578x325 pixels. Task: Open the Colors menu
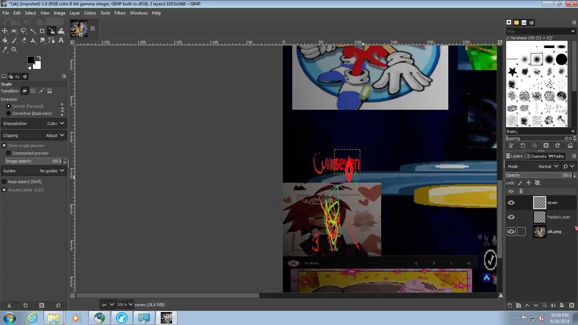click(90, 13)
